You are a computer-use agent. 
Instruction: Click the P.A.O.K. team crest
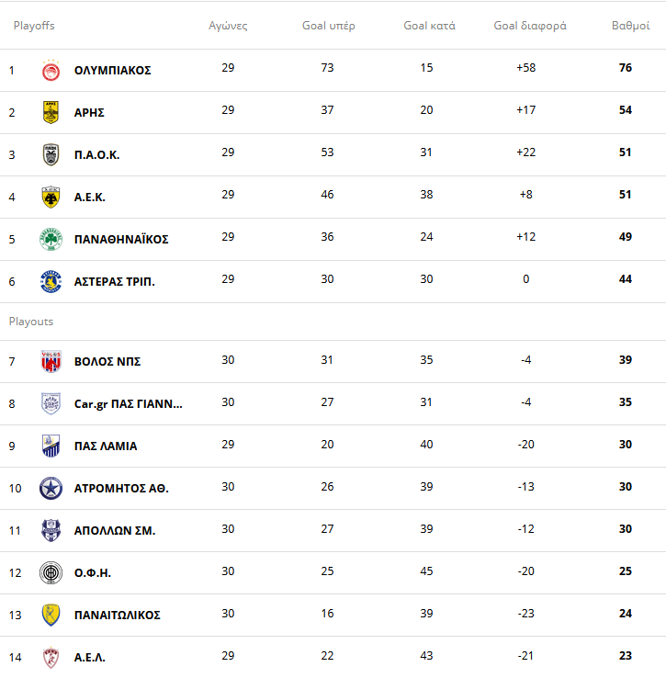[x=51, y=154]
